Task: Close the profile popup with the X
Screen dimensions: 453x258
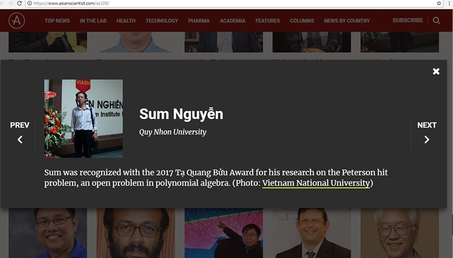Action: [436, 71]
